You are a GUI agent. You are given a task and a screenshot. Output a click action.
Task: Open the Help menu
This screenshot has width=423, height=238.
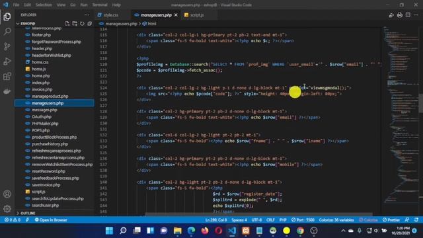[x=116, y=5]
